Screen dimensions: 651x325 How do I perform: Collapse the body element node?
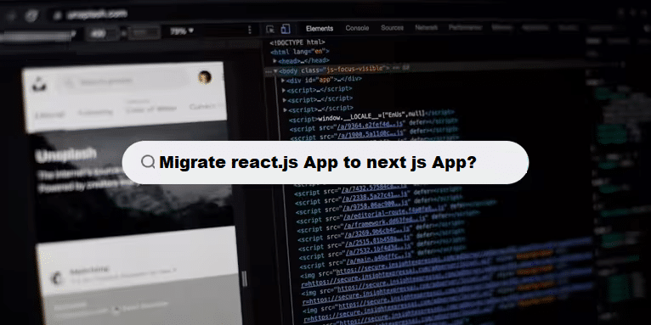[275, 70]
